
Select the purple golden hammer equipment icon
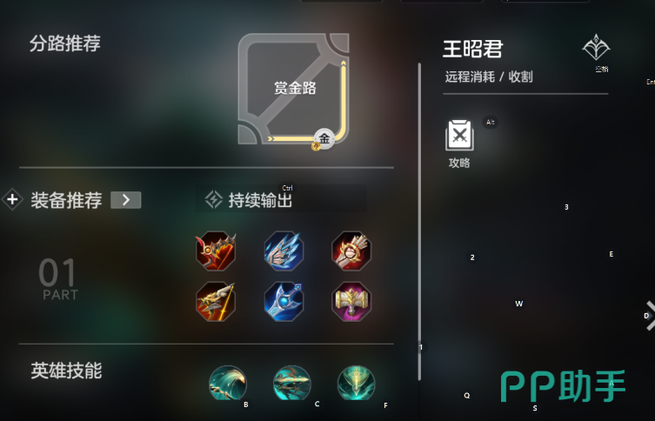pos(351,302)
